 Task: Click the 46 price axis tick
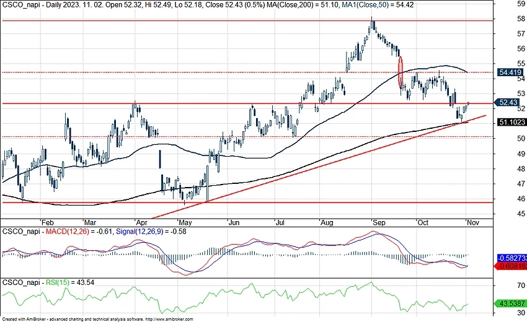521,199
